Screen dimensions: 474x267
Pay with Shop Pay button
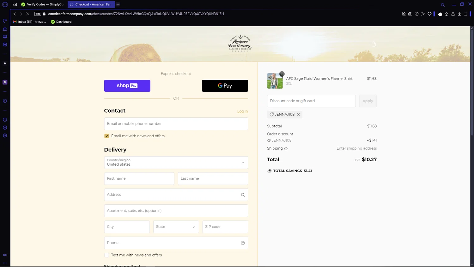click(127, 86)
